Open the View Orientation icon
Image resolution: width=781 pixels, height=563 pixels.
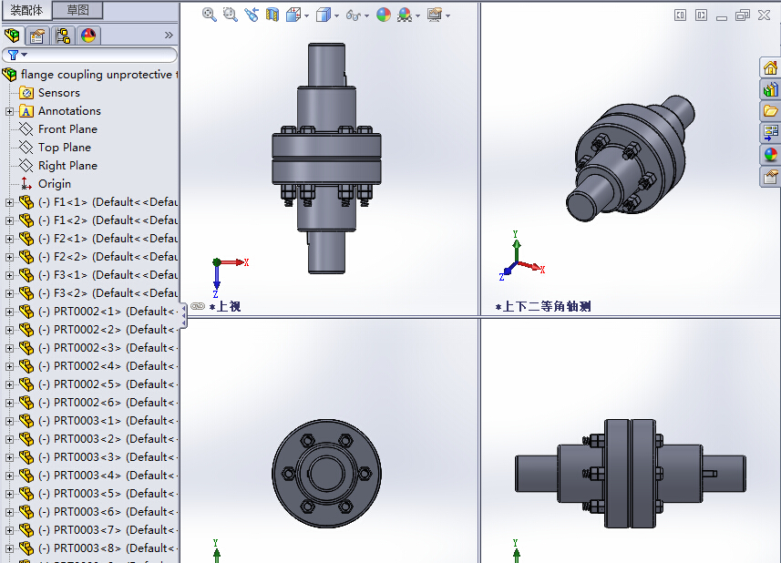pyautogui.click(x=293, y=15)
